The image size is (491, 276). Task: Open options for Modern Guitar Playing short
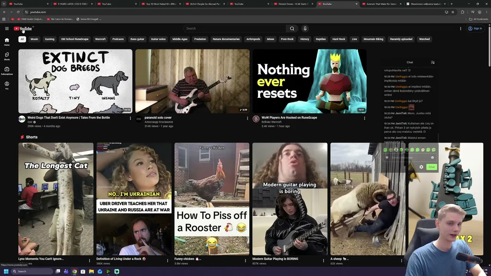click(x=323, y=261)
